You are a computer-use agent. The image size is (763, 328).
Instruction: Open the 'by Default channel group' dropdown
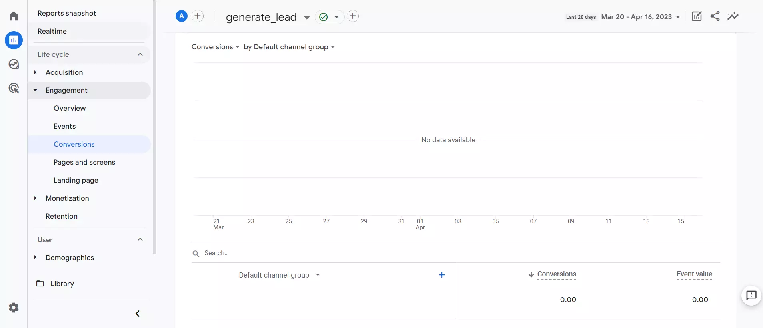[289, 47]
